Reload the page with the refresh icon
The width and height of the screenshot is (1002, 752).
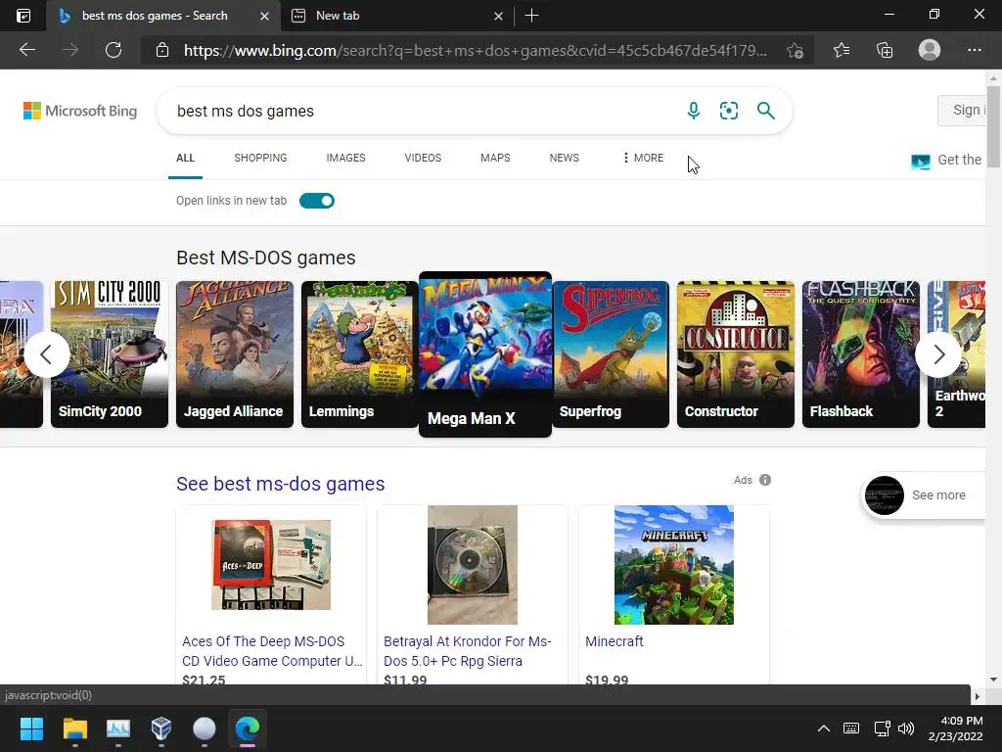click(114, 50)
